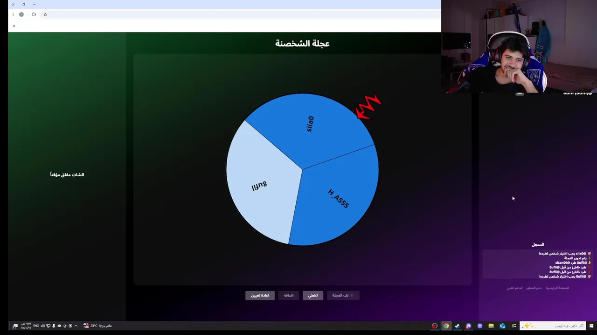Expand the hidden system tray icons

click(x=76, y=326)
